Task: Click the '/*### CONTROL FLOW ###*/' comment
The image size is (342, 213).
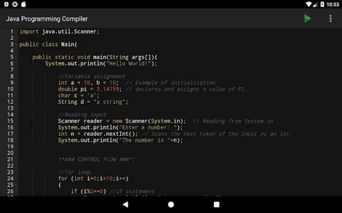Action: tap(97, 159)
